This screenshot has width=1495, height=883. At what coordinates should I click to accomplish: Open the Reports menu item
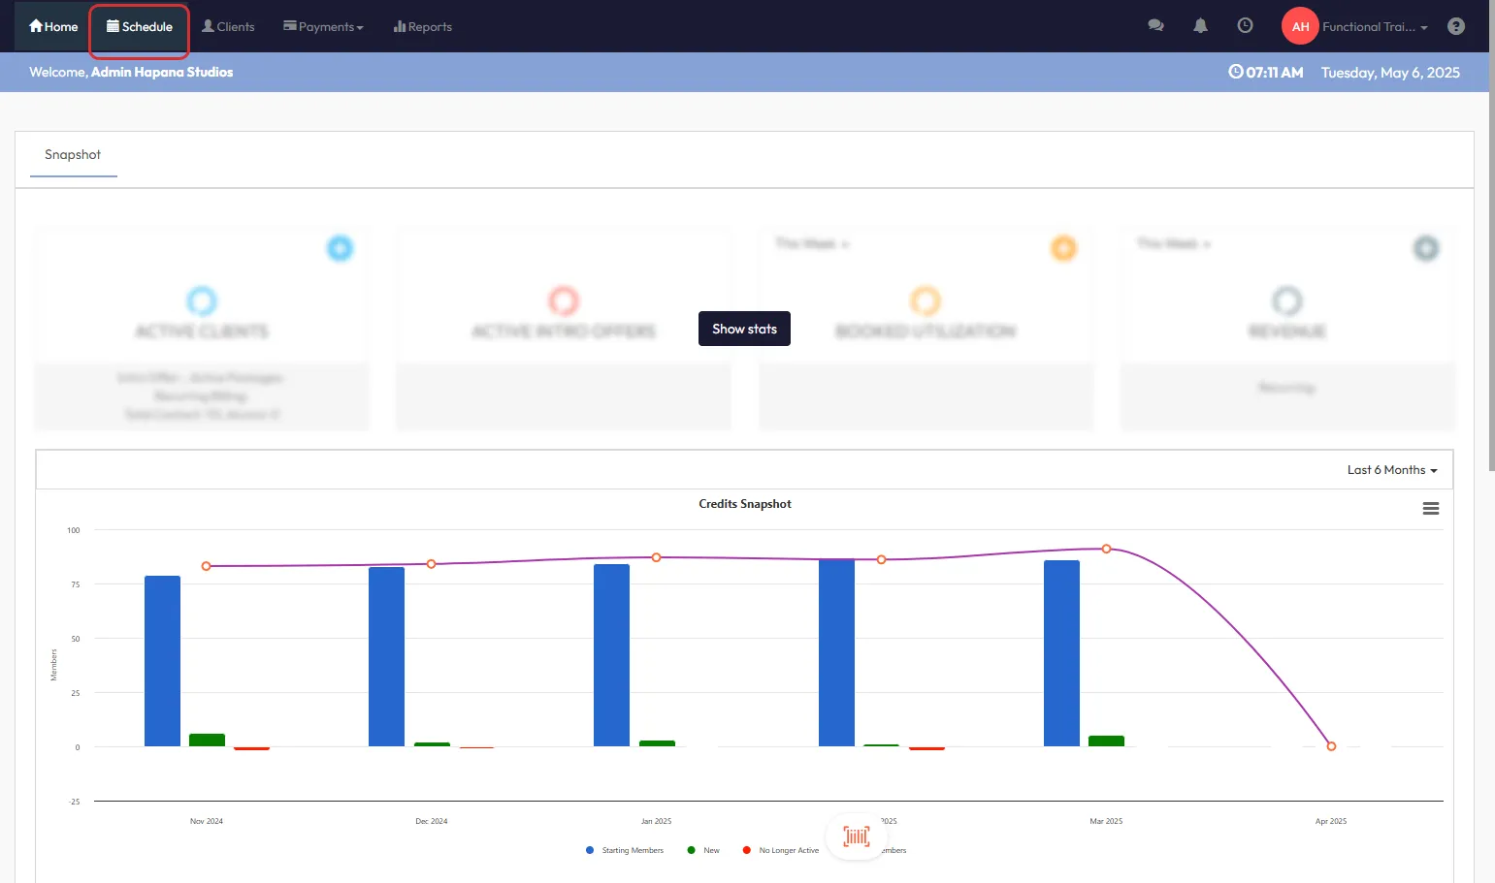423,27
